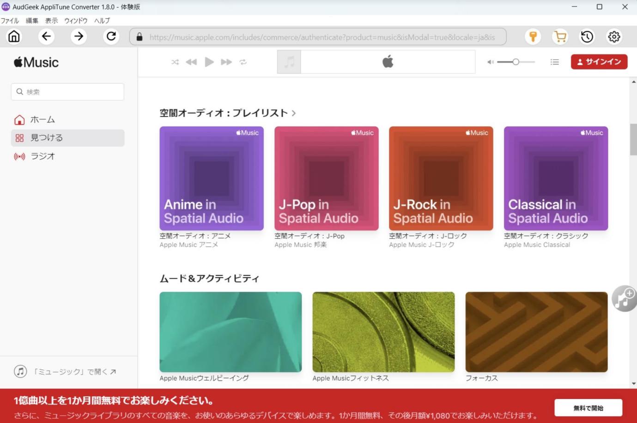Toggle repeat mode
The width and height of the screenshot is (637, 423).
click(x=243, y=62)
